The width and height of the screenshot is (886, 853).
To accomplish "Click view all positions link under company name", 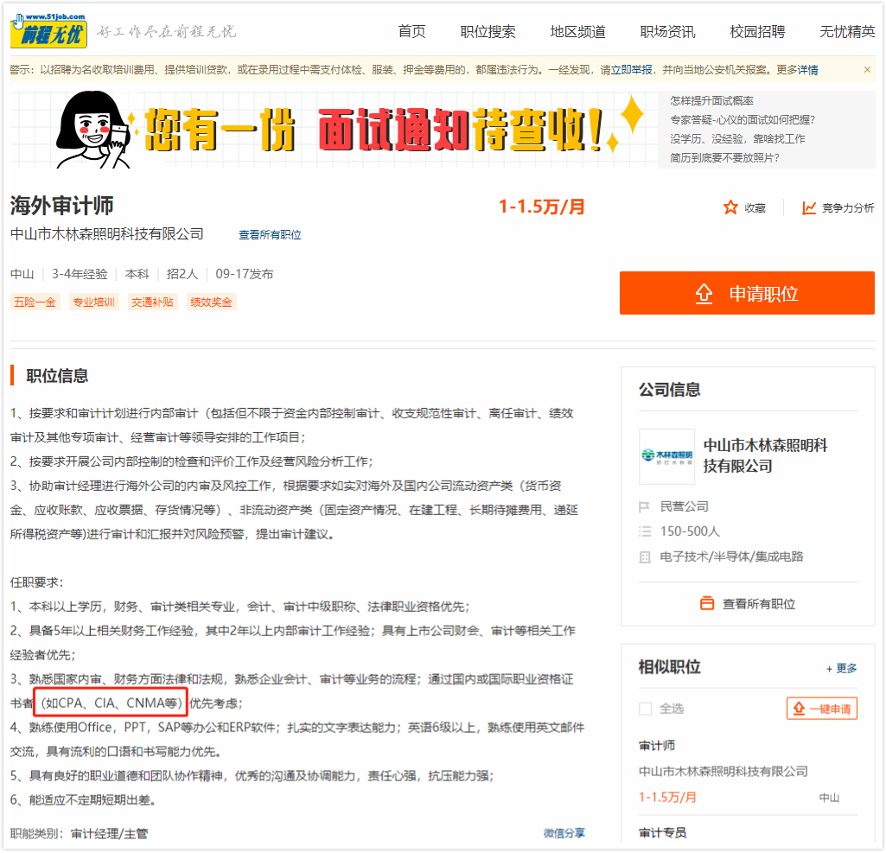I will pos(270,235).
